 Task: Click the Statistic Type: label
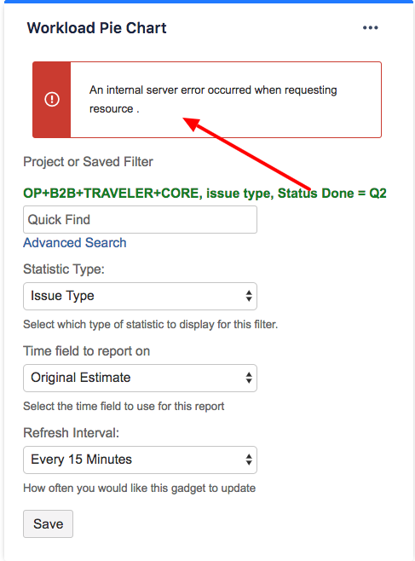(x=64, y=269)
